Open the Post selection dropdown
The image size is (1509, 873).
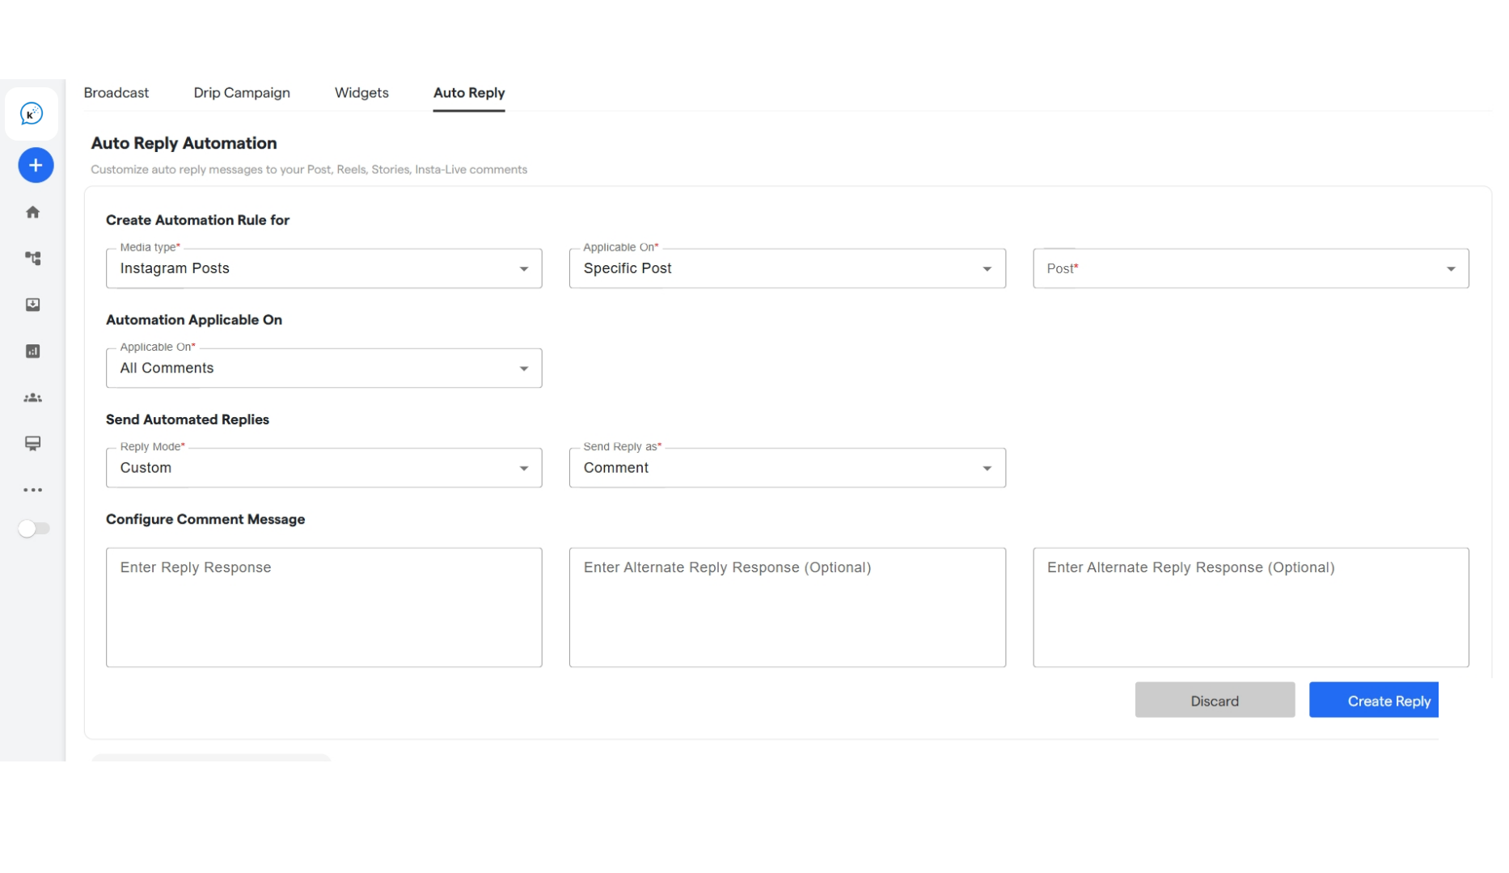(x=1251, y=268)
